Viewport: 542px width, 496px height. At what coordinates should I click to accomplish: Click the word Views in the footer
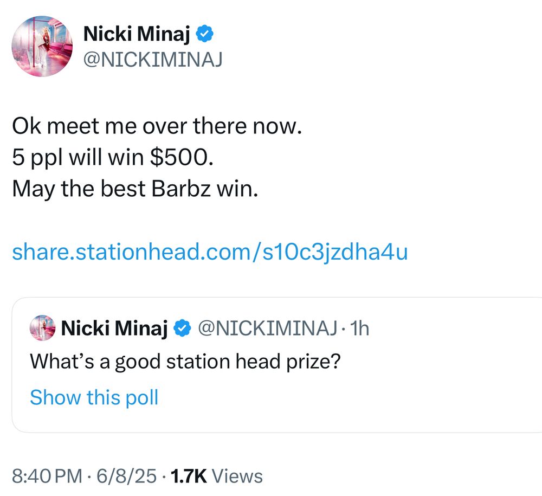point(237,476)
